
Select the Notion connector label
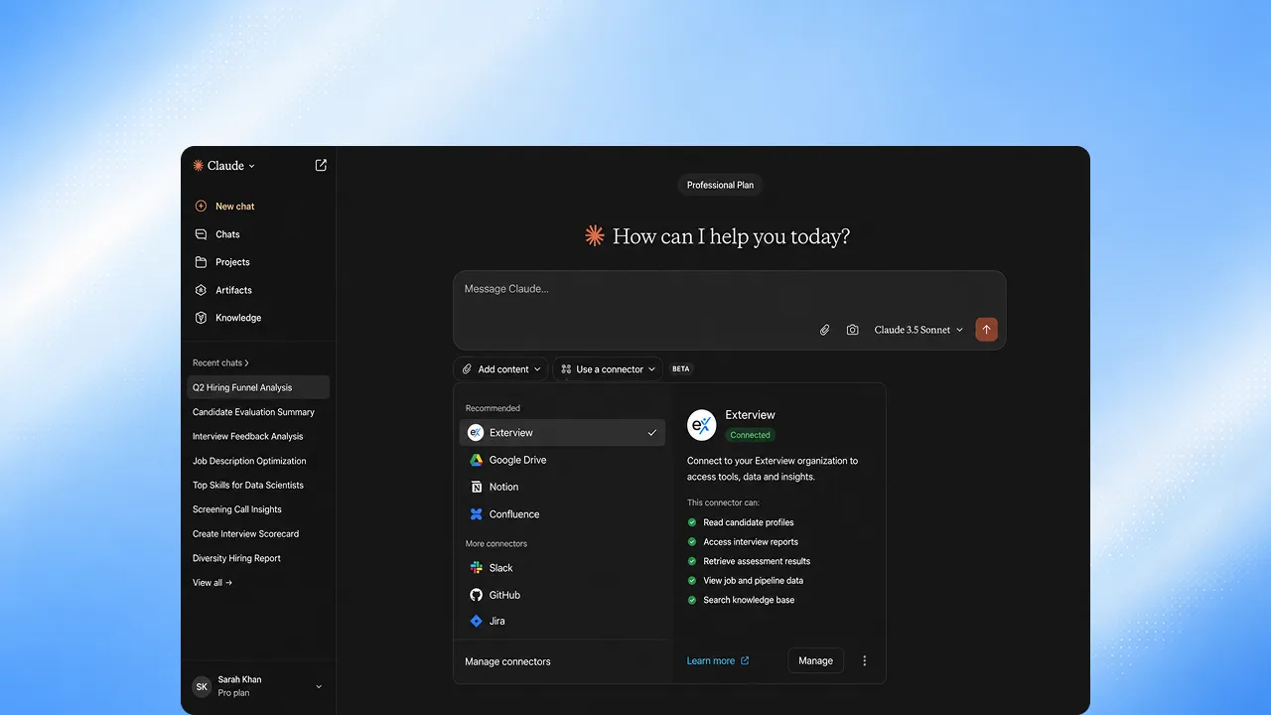tap(503, 487)
